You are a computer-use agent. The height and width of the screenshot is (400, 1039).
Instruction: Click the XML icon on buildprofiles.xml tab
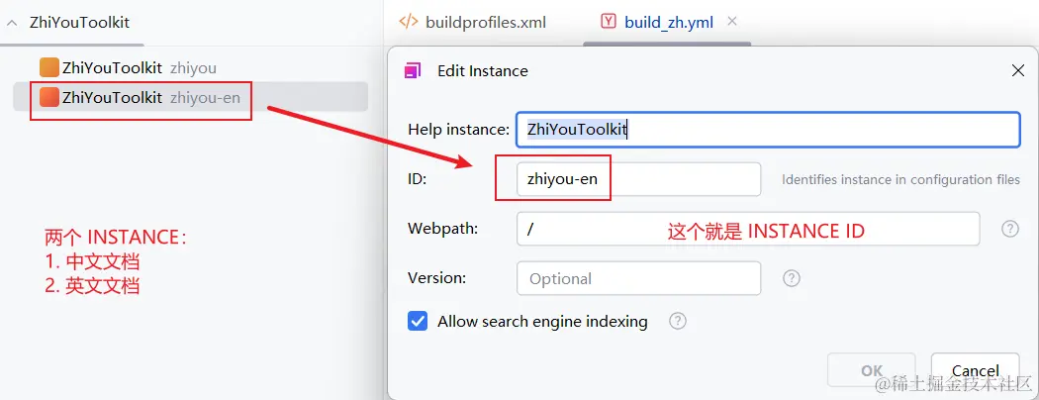click(x=408, y=21)
